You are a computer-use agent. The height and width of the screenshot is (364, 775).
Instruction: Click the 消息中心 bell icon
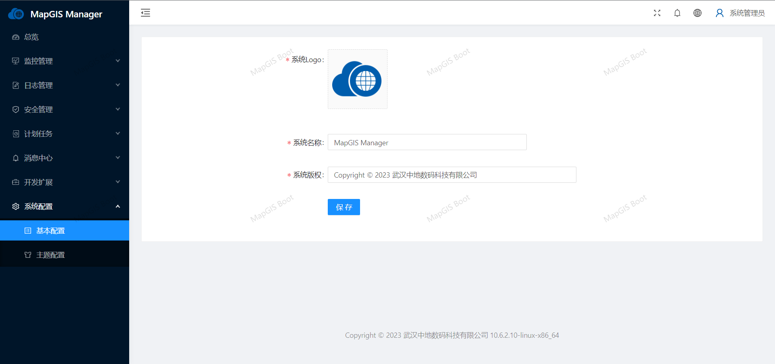(x=16, y=158)
